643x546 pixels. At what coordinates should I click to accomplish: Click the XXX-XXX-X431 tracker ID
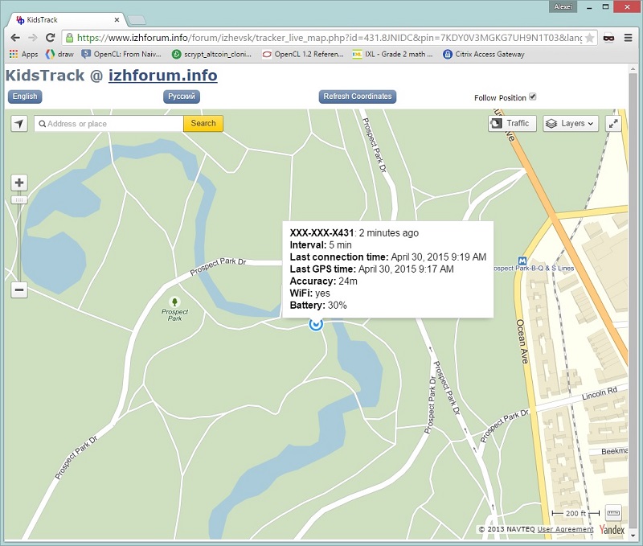(321, 233)
